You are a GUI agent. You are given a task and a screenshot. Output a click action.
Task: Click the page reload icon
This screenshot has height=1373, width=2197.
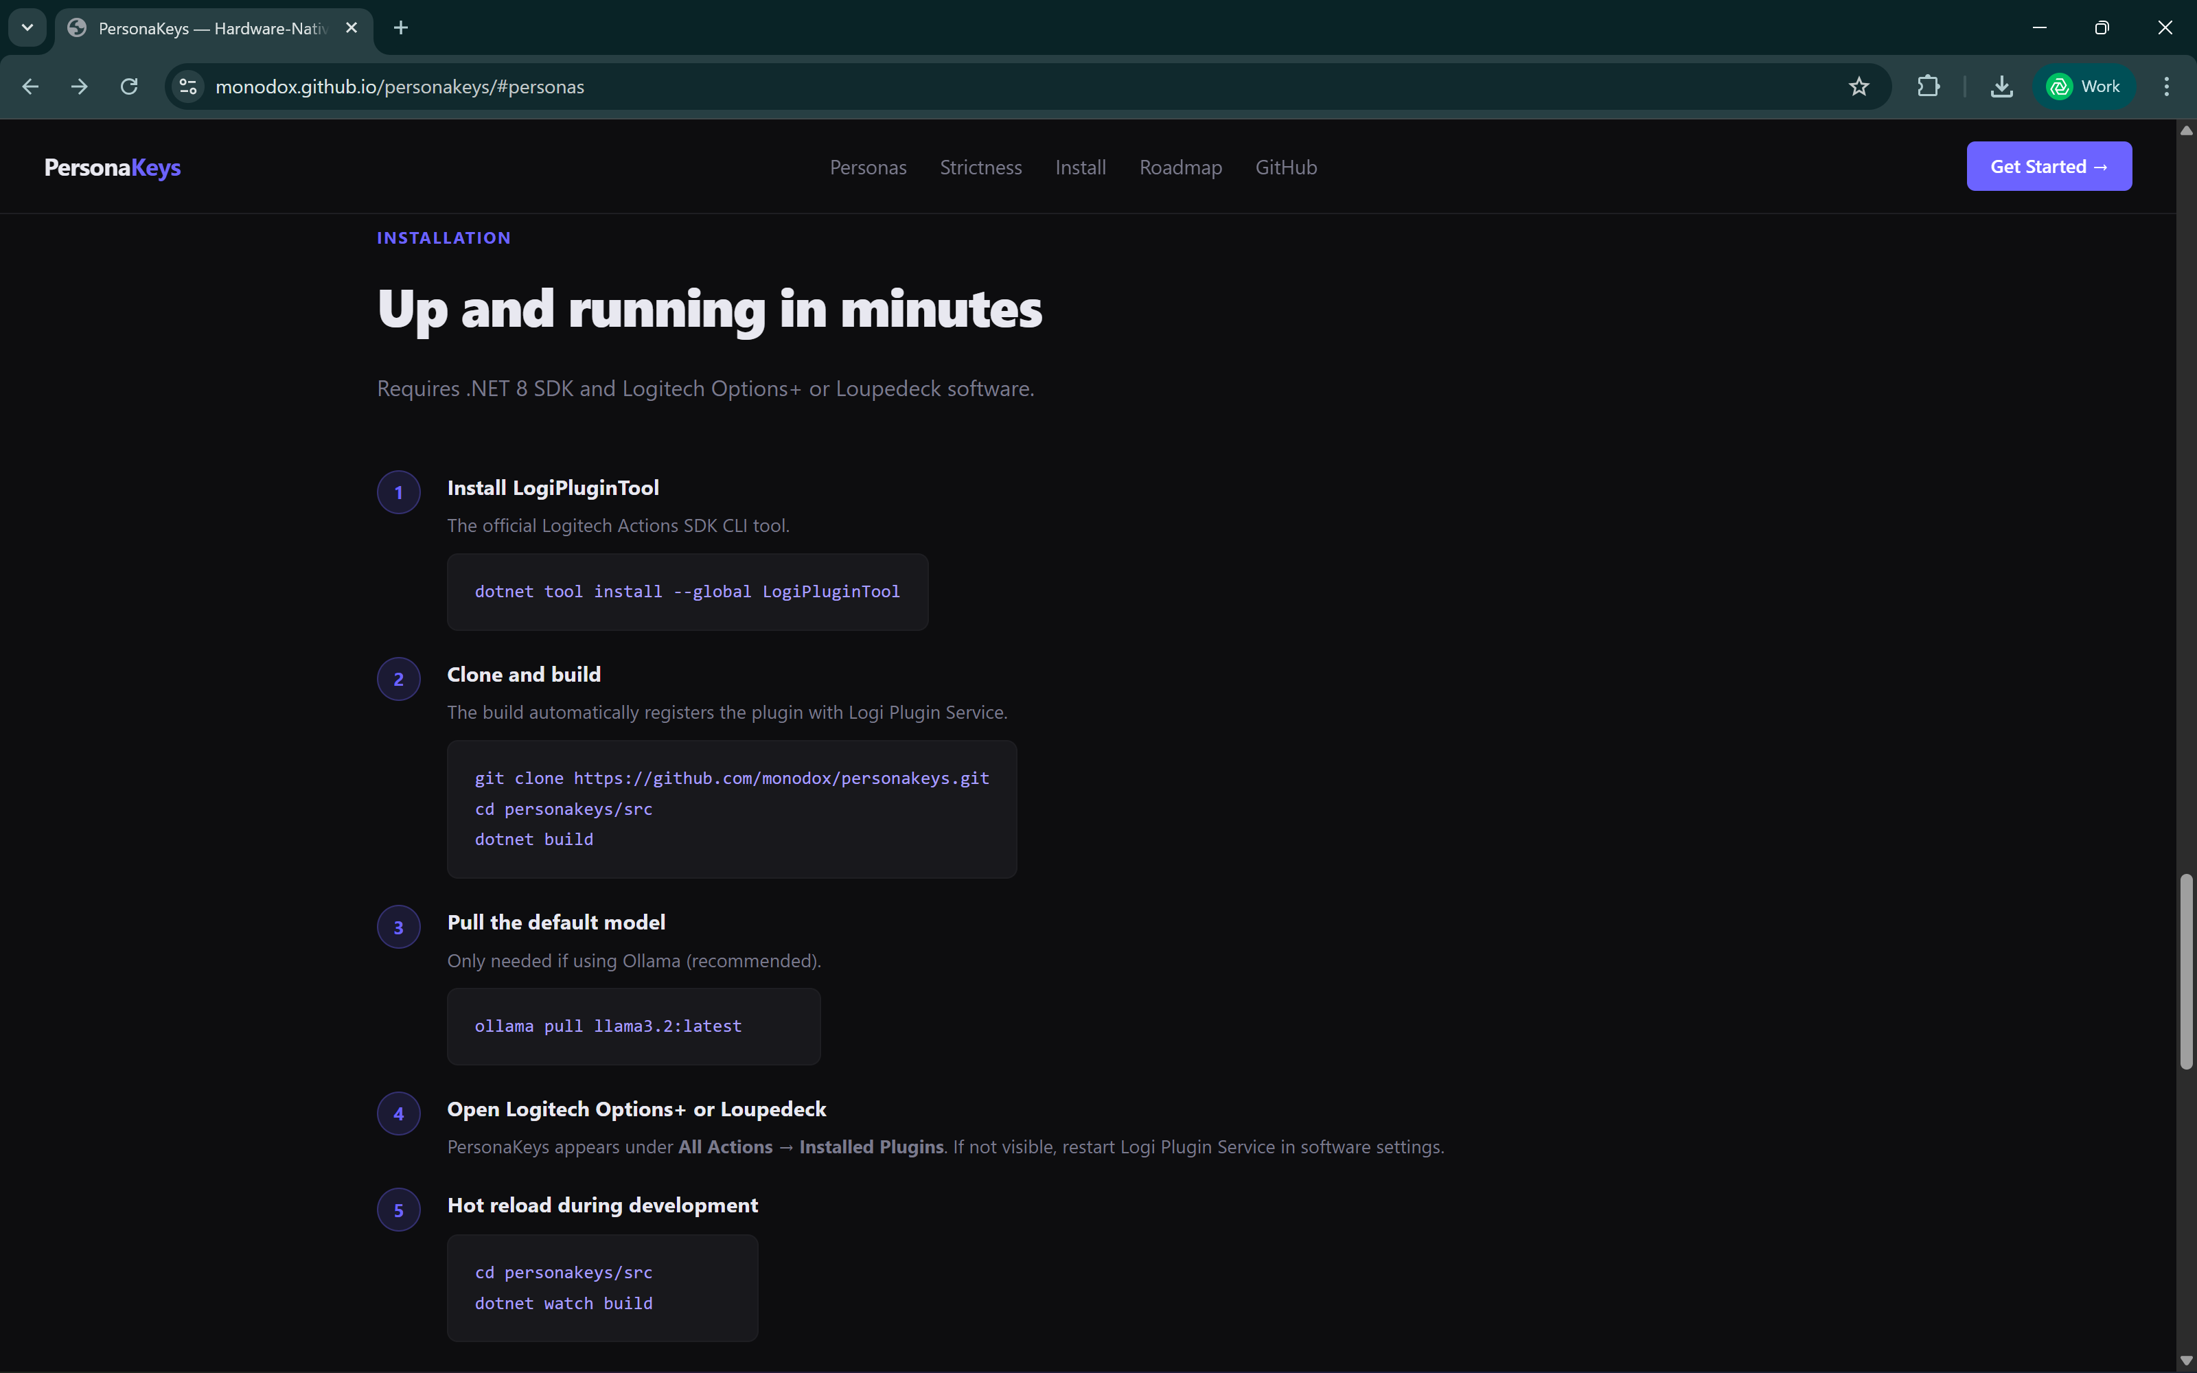129,86
